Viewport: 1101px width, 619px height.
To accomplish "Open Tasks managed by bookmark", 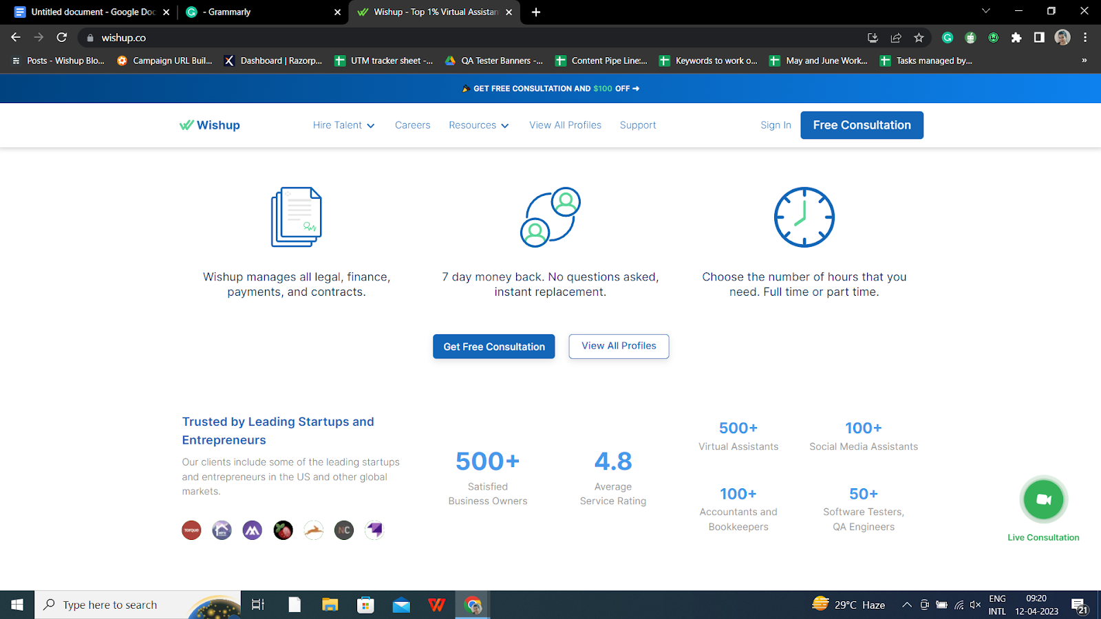I will pos(926,61).
